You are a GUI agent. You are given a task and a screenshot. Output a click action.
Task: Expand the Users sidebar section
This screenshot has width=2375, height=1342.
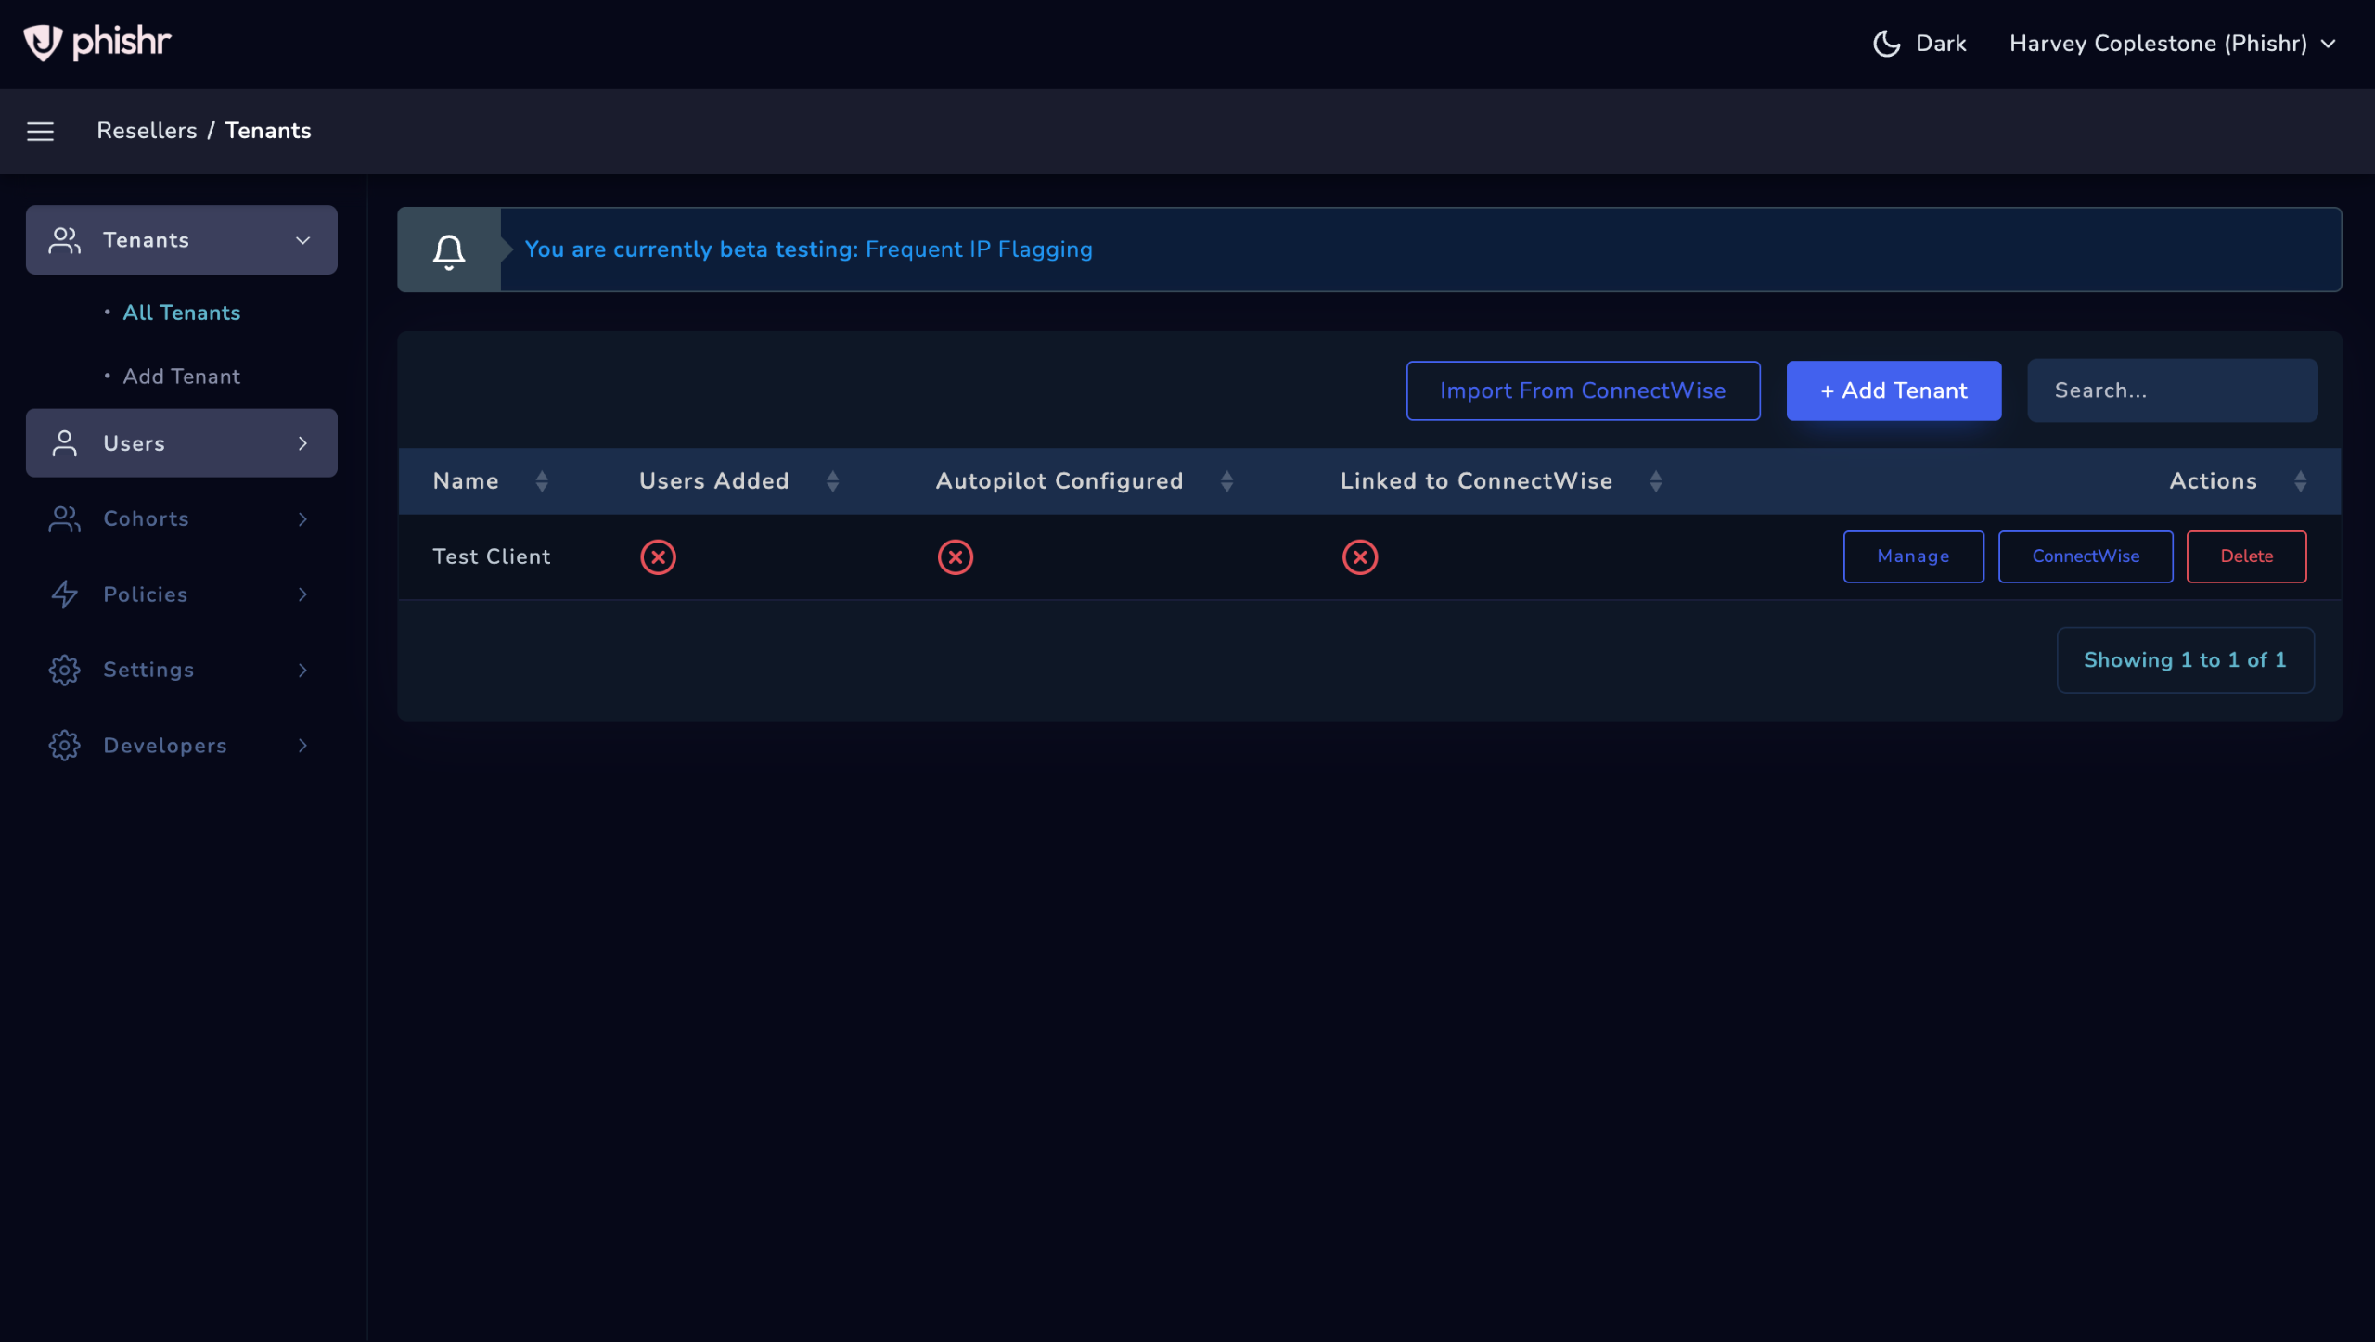tap(181, 443)
